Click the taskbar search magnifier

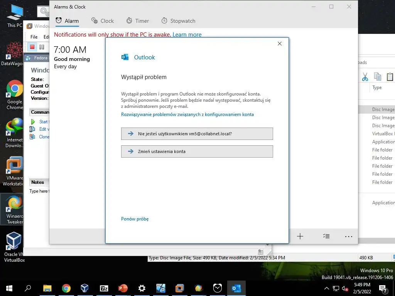click(27, 288)
